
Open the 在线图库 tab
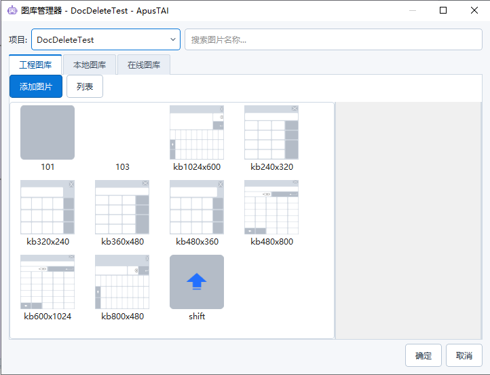[144, 65]
